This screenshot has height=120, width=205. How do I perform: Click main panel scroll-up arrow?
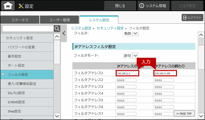point(201,35)
